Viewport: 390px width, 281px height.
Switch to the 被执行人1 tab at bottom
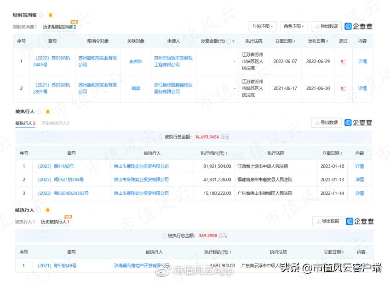[x=25, y=221]
